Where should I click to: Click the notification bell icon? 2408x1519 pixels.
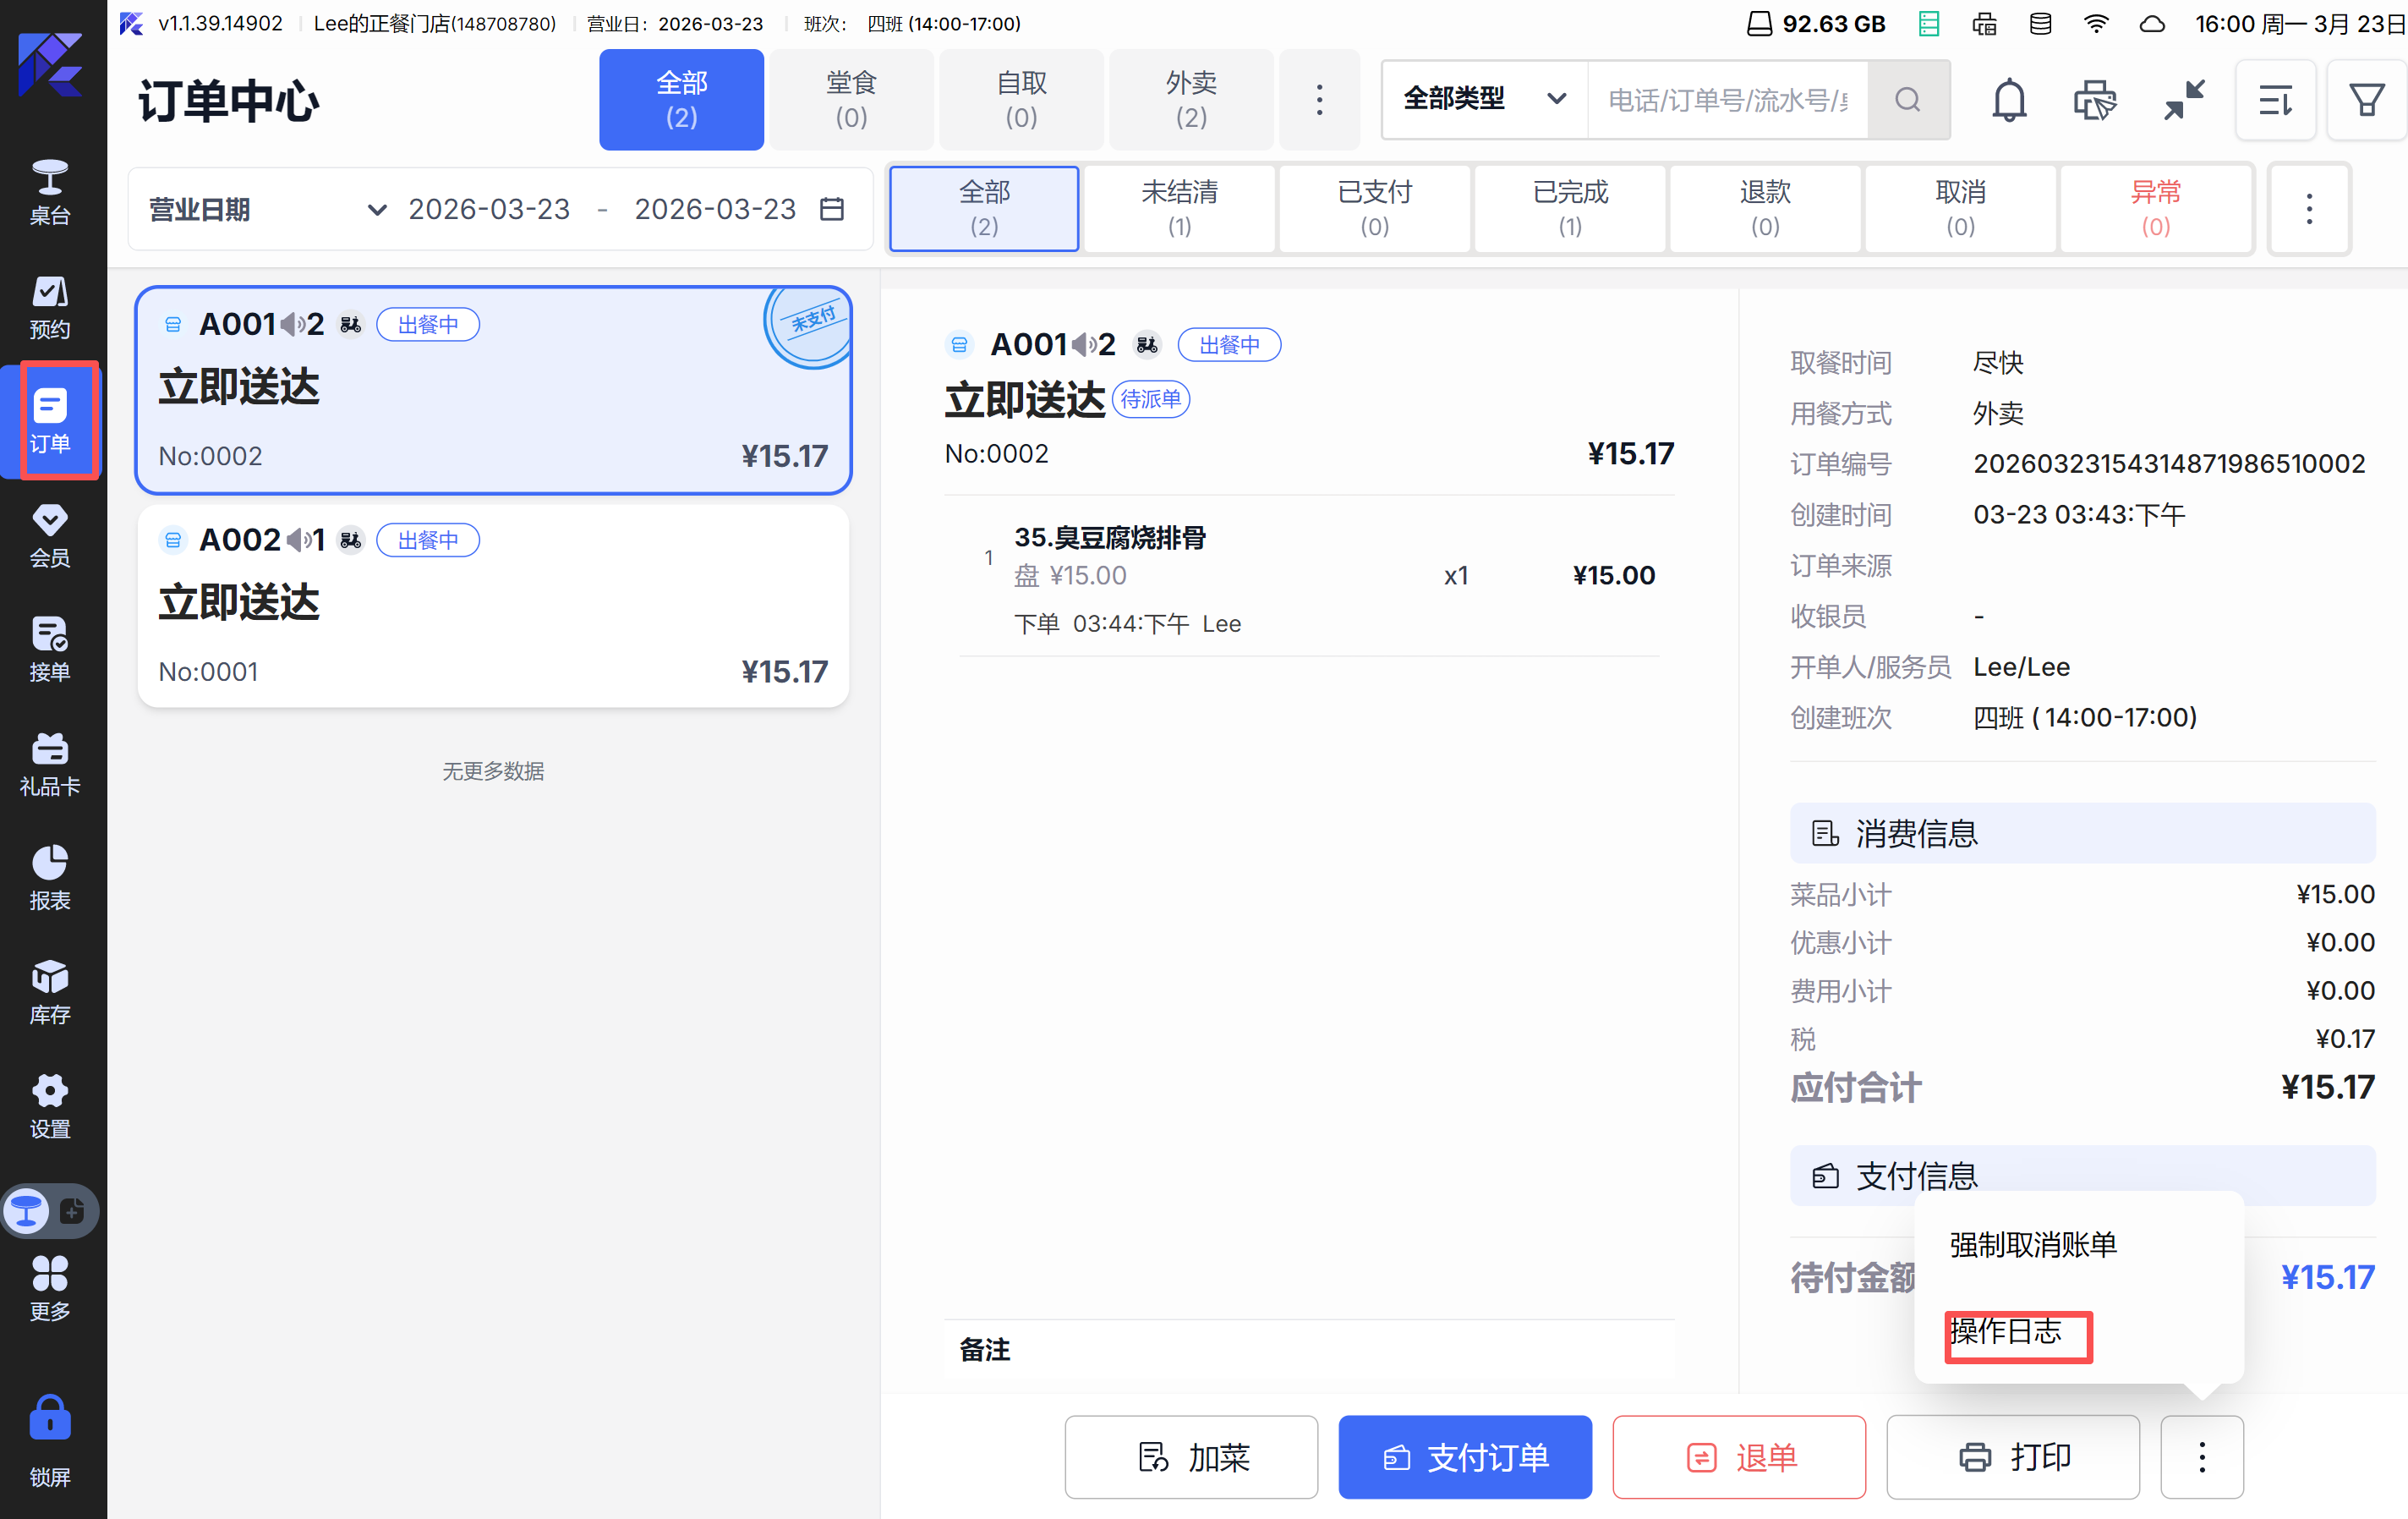coord(2008,99)
